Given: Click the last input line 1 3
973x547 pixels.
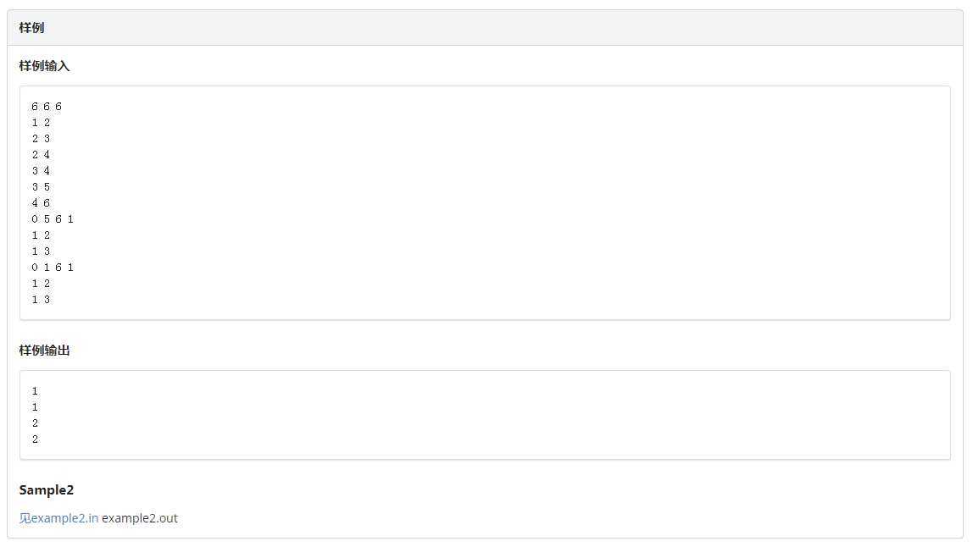Looking at the screenshot, I should point(41,300).
